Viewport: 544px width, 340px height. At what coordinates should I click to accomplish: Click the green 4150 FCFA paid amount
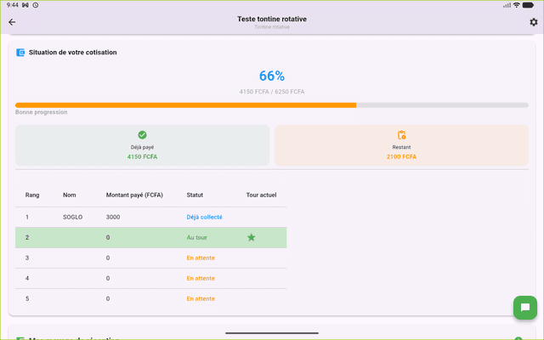pos(142,156)
